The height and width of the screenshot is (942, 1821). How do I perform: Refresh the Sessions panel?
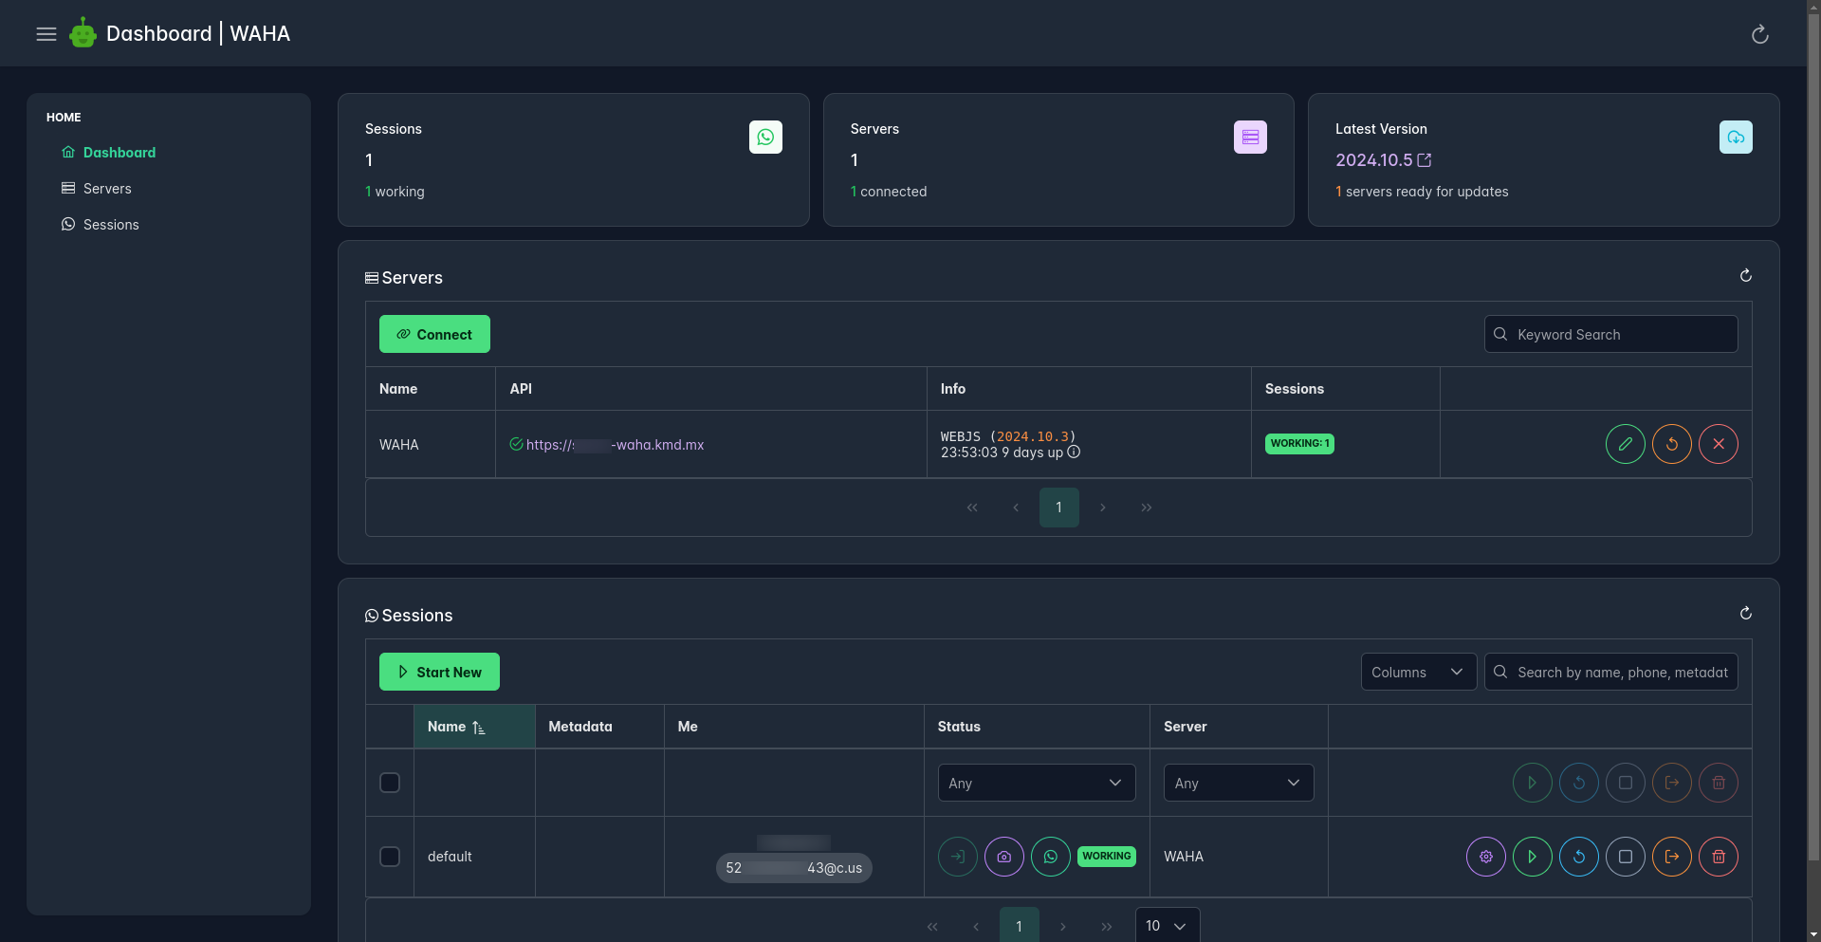click(1745, 614)
